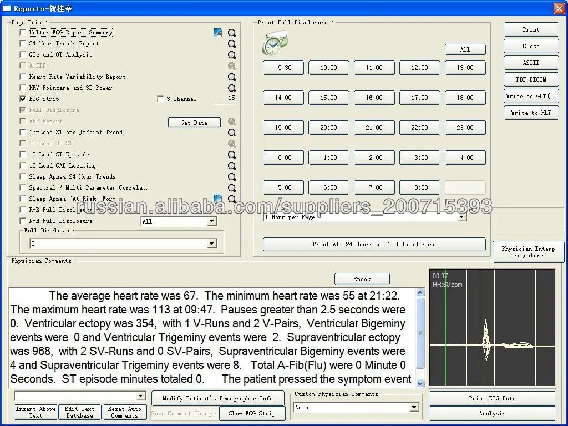568x426 pixels.
Task: Click the PDF+DICOM export button
Action: coord(531,79)
